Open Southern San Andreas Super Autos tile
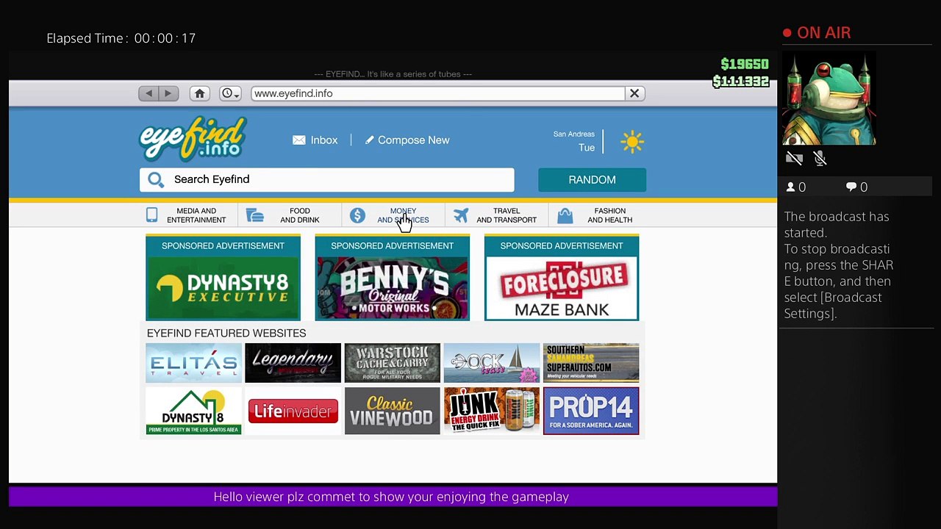The width and height of the screenshot is (941, 529). [591, 363]
